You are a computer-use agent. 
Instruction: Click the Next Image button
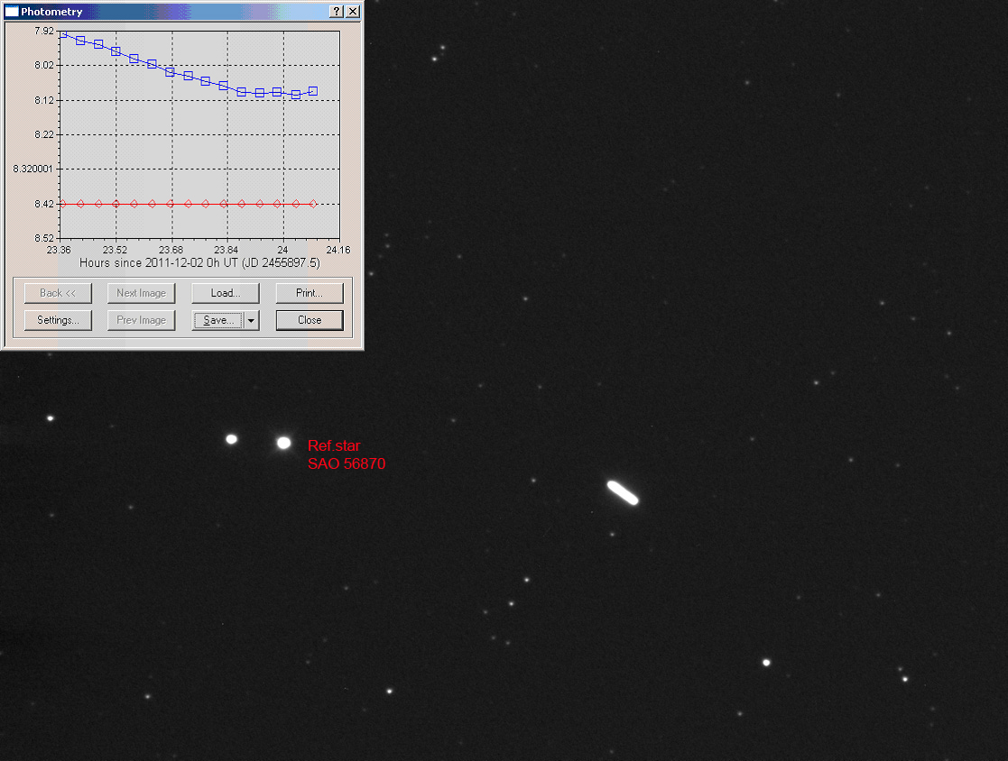click(x=142, y=293)
